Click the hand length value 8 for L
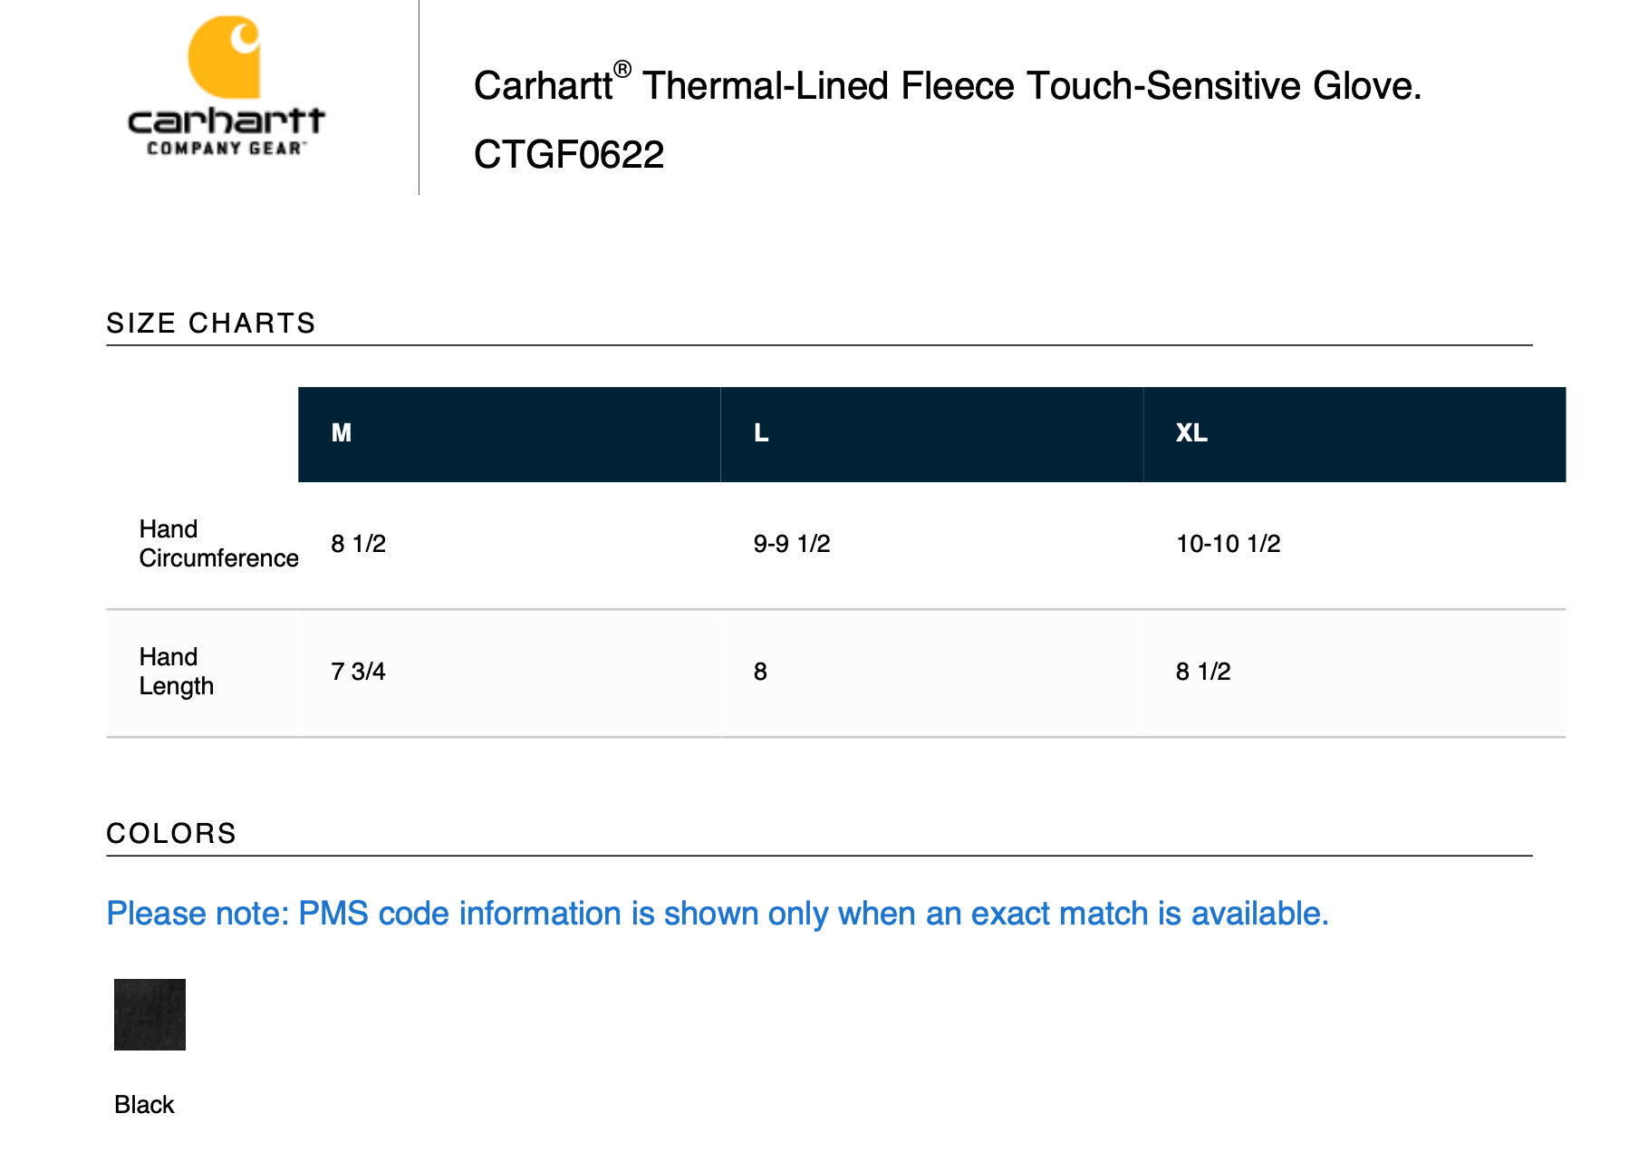Screen dimensions: 1629x1162 pos(760,672)
